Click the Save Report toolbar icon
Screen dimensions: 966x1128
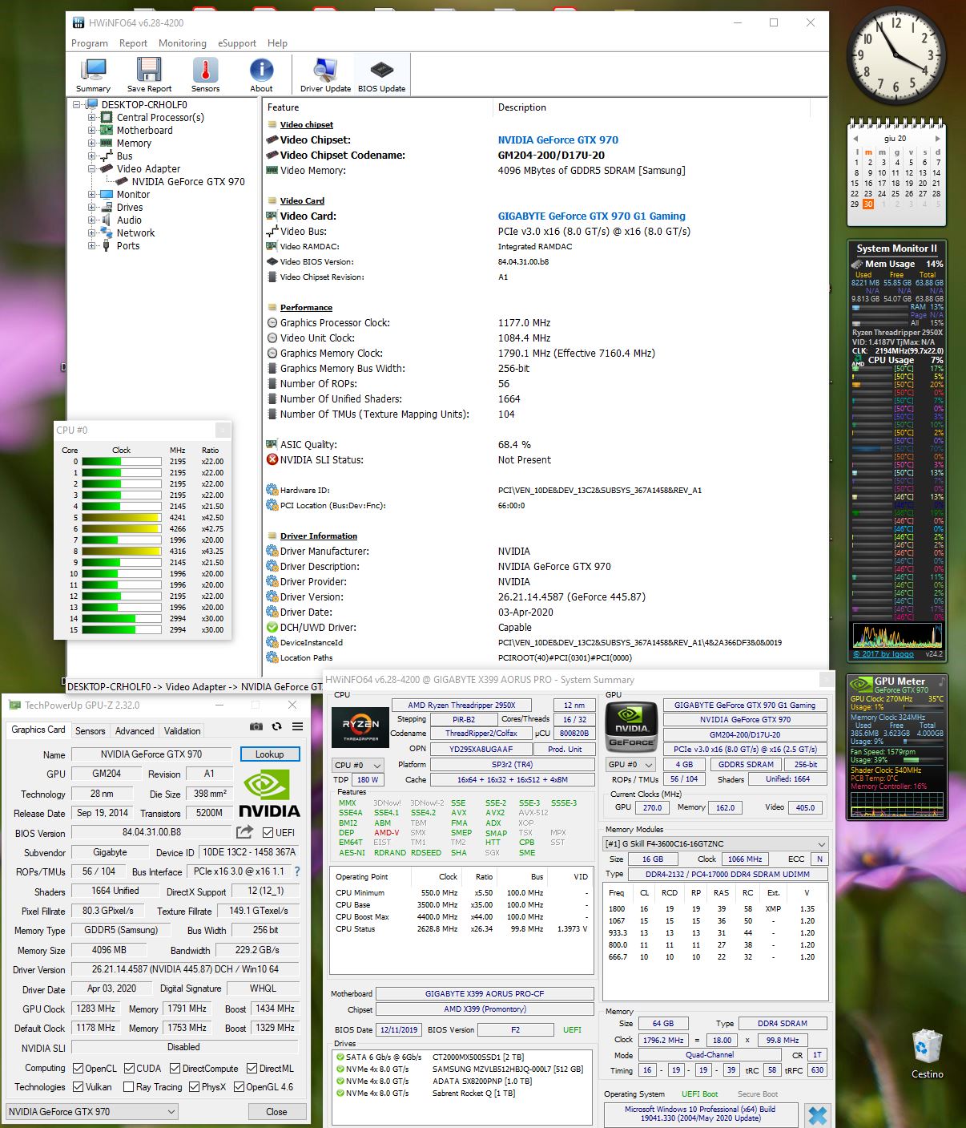click(149, 75)
